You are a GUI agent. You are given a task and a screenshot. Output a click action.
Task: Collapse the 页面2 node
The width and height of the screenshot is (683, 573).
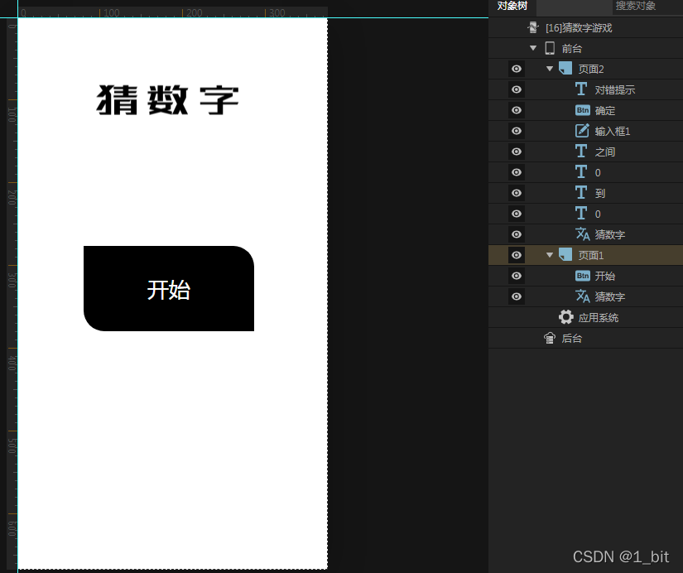click(x=548, y=69)
